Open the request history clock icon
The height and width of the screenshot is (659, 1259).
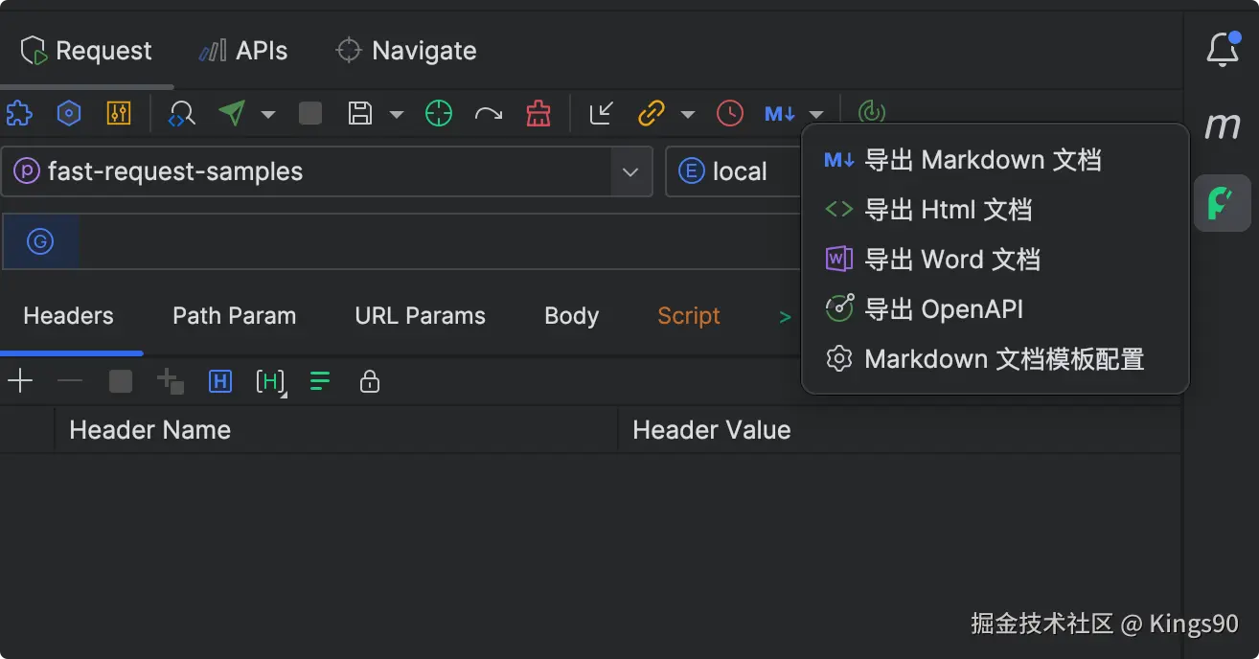pos(730,113)
